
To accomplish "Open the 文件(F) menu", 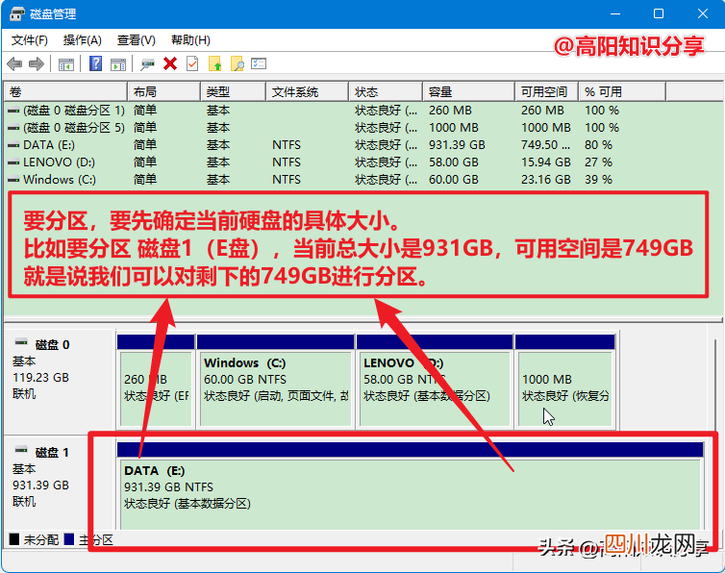I will [30, 40].
